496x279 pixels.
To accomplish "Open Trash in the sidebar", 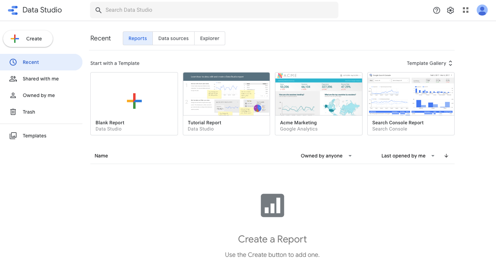I will click(x=41, y=112).
